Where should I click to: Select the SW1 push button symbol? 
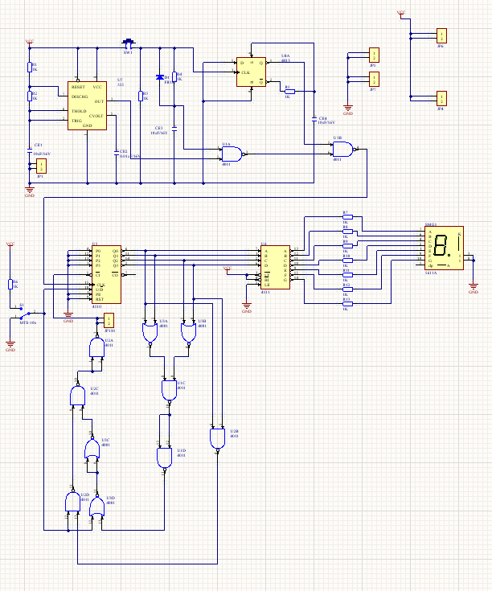pyautogui.click(x=129, y=43)
